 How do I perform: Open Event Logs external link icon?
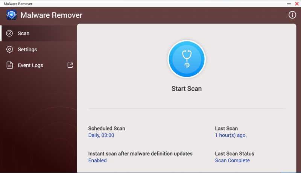pyautogui.click(x=70, y=65)
